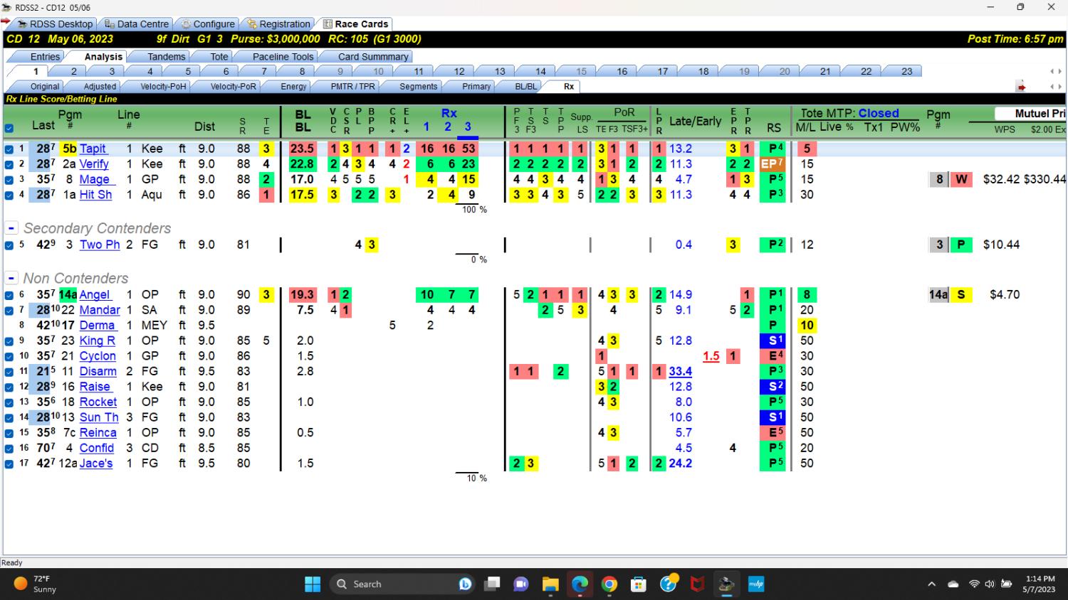
Task: Open the Windows Start menu
Action: click(313, 584)
